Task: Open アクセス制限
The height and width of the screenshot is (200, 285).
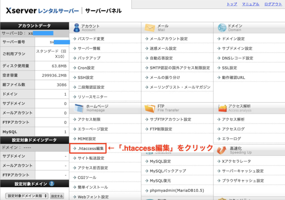Action: pos(89,119)
